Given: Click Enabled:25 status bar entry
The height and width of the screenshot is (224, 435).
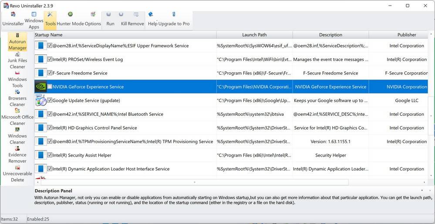Looking at the screenshot, I should pos(38,219).
